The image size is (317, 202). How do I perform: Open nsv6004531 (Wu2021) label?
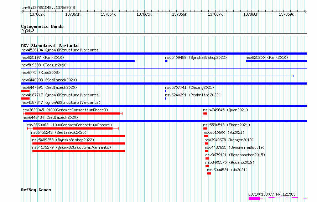tap(227, 170)
